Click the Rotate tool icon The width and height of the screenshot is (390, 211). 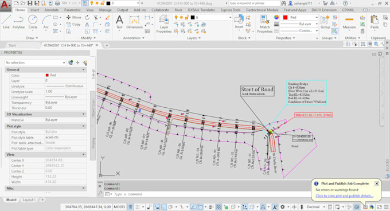(x=87, y=17)
